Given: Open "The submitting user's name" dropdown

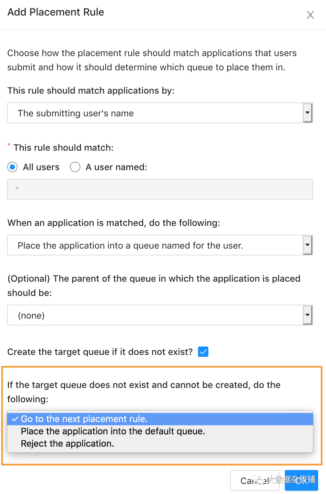Looking at the screenshot, I should [x=155, y=113].
